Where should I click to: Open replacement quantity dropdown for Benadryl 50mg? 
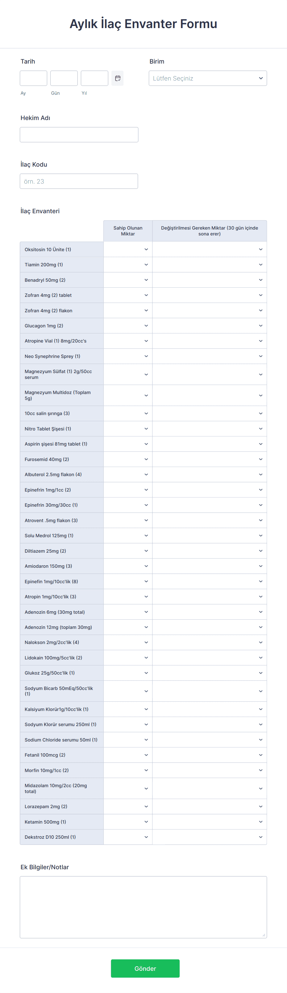(210, 280)
